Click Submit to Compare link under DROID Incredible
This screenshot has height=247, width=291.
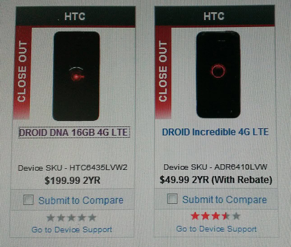pos(225,199)
